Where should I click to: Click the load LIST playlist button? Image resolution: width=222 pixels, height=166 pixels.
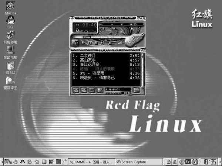click(137, 90)
